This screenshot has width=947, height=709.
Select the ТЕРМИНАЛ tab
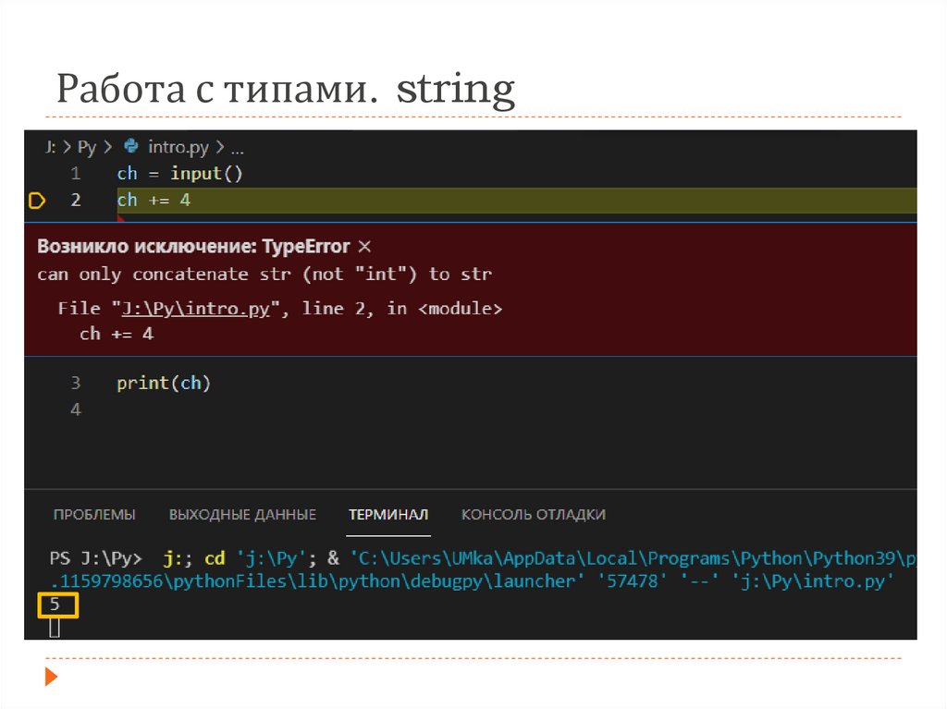click(x=388, y=515)
